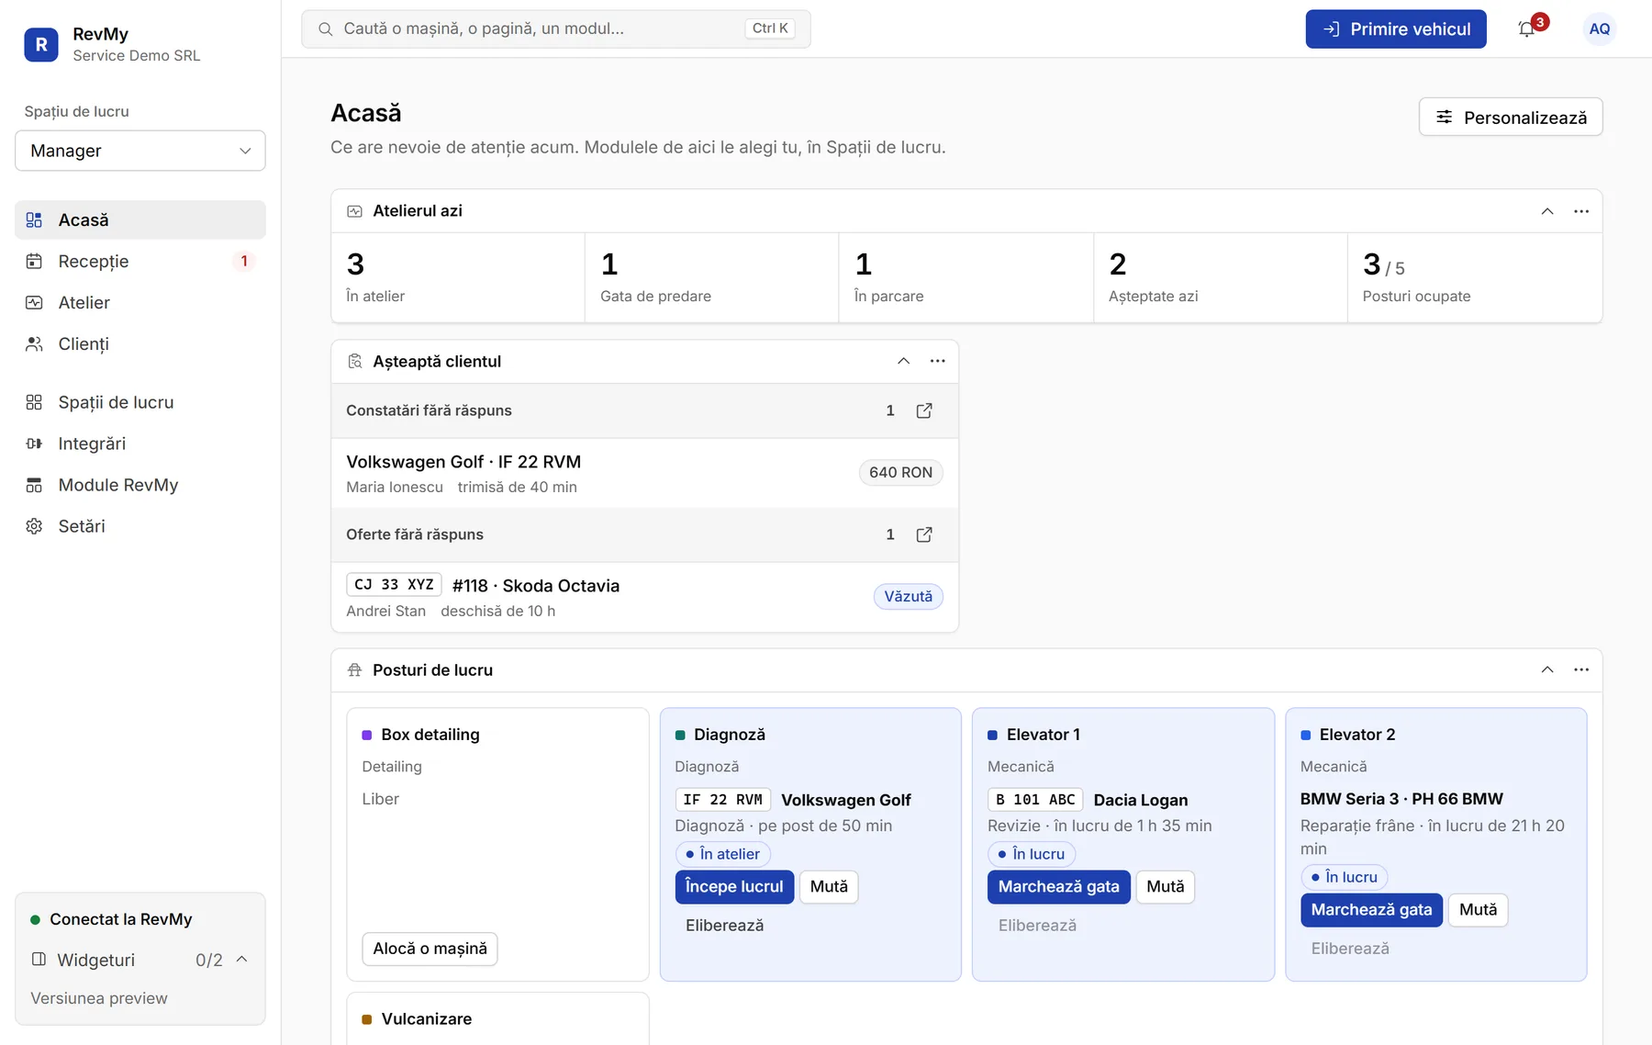Open Setări in the sidebar
1652x1045 pixels.
point(140,526)
